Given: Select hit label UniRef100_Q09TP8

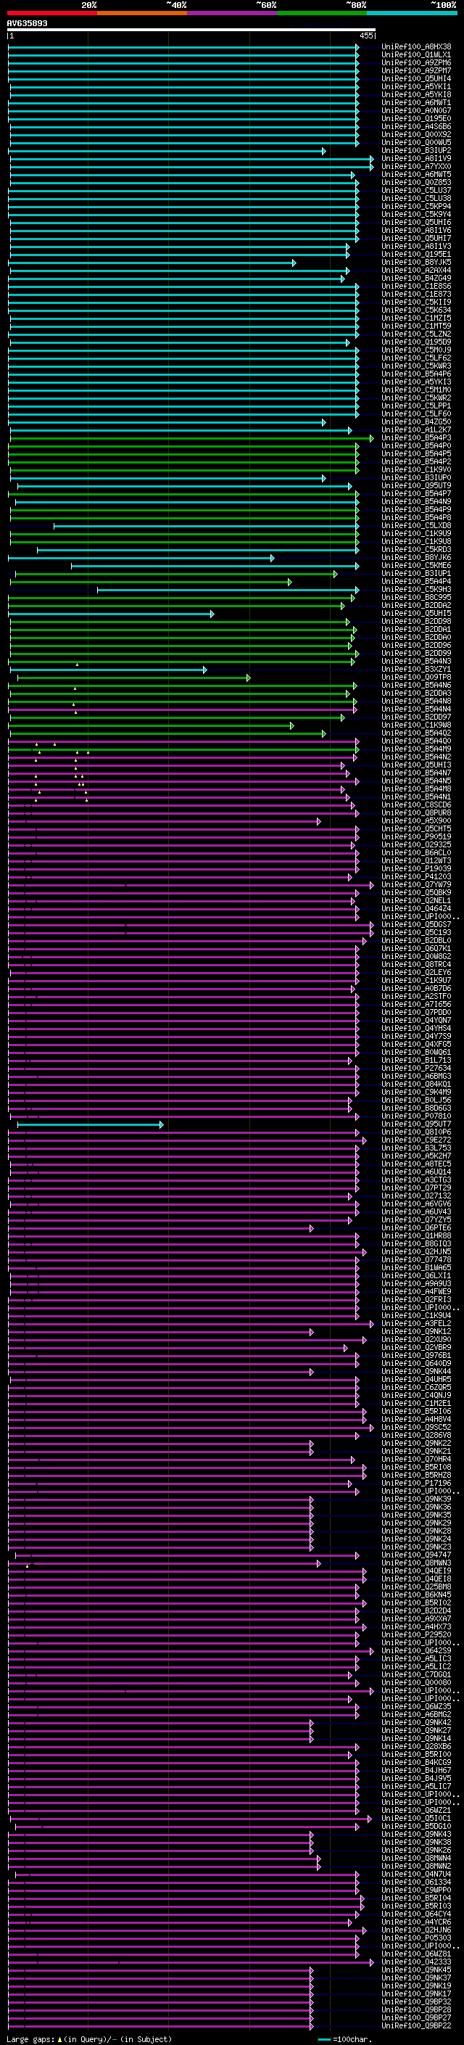Looking at the screenshot, I should coord(416,677).
